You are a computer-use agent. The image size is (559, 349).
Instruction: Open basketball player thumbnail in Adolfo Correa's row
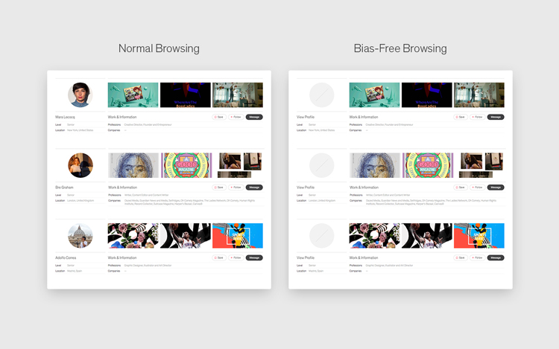pyautogui.click(x=186, y=236)
